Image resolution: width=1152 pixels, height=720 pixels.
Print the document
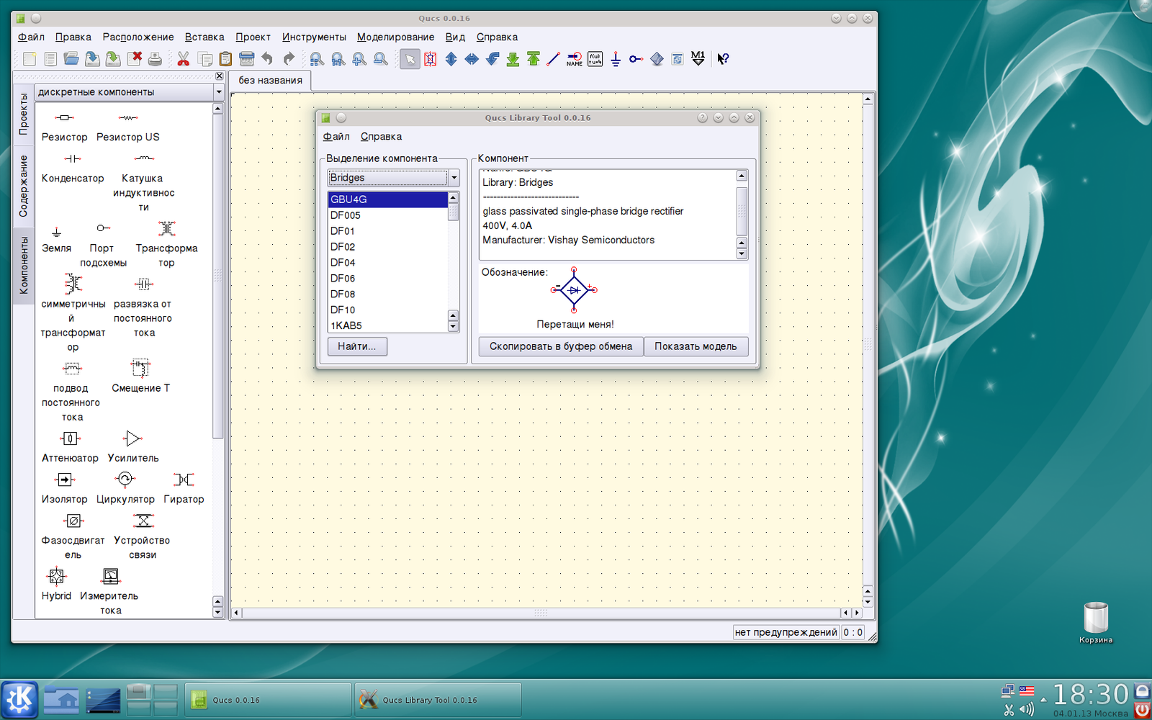pyautogui.click(x=155, y=59)
